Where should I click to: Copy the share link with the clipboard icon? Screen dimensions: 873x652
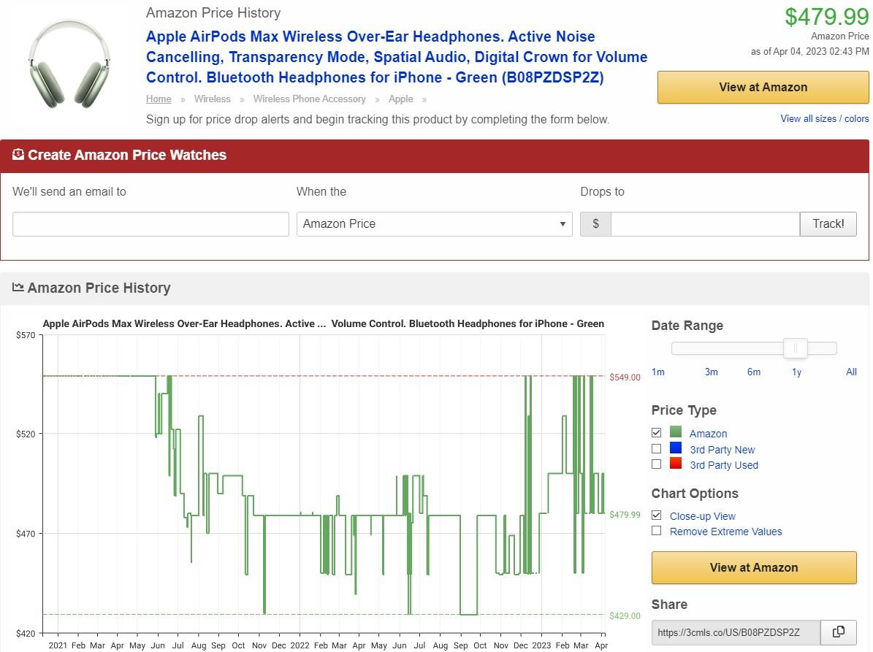[838, 632]
